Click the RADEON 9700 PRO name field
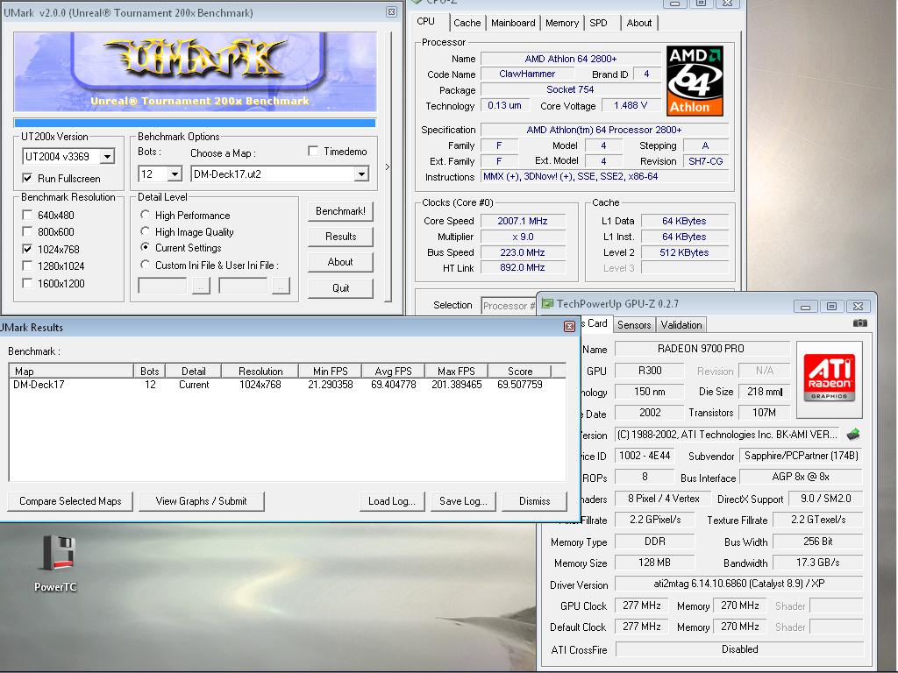The width and height of the screenshot is (898, 673). pos(701,349)
